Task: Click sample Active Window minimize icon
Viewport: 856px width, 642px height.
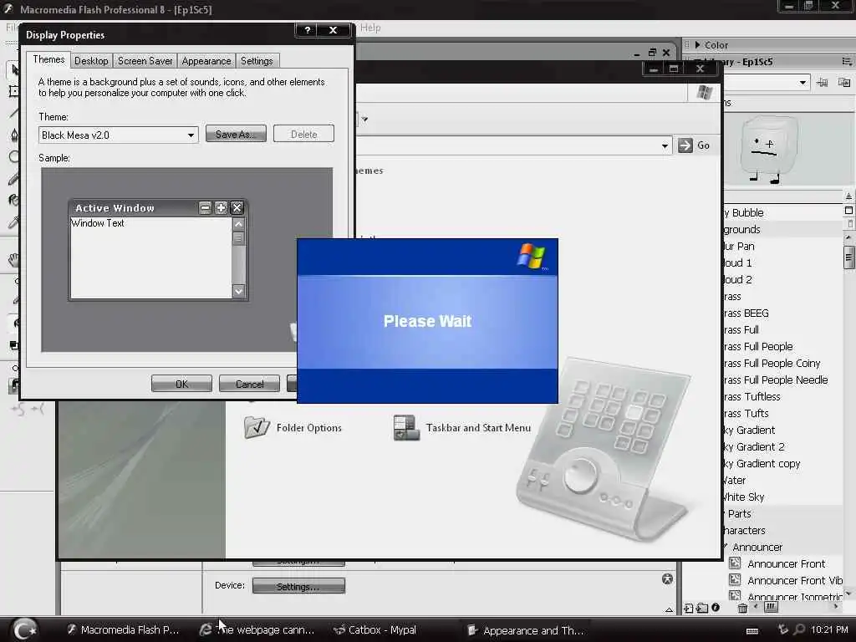Action: click(205, 207)
